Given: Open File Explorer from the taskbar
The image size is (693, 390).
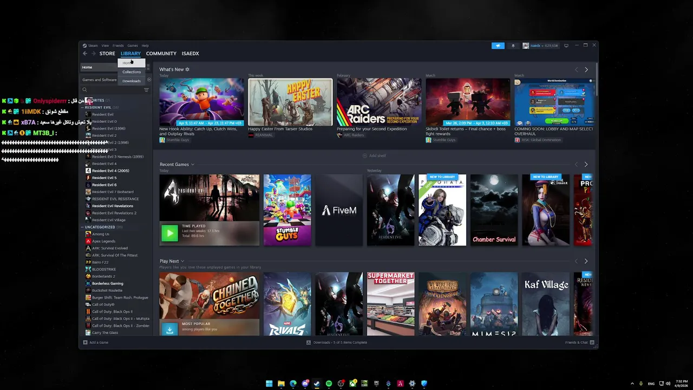Looking at the screenshot, I should click(281, 383).
